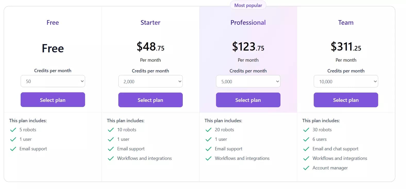Open the Team 10,000 credits dropdown
This screenshot has height=189, width=406.
coord(346,81)
